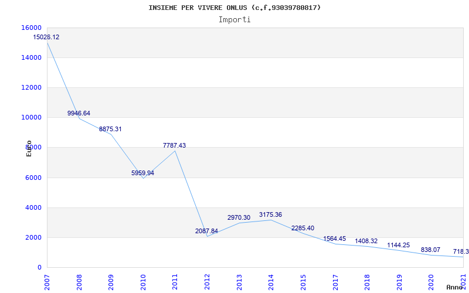The width and height of the screenshot is (469, 293).
Task: Click the 2020 x-axis year label
Action: click(431, 282)
